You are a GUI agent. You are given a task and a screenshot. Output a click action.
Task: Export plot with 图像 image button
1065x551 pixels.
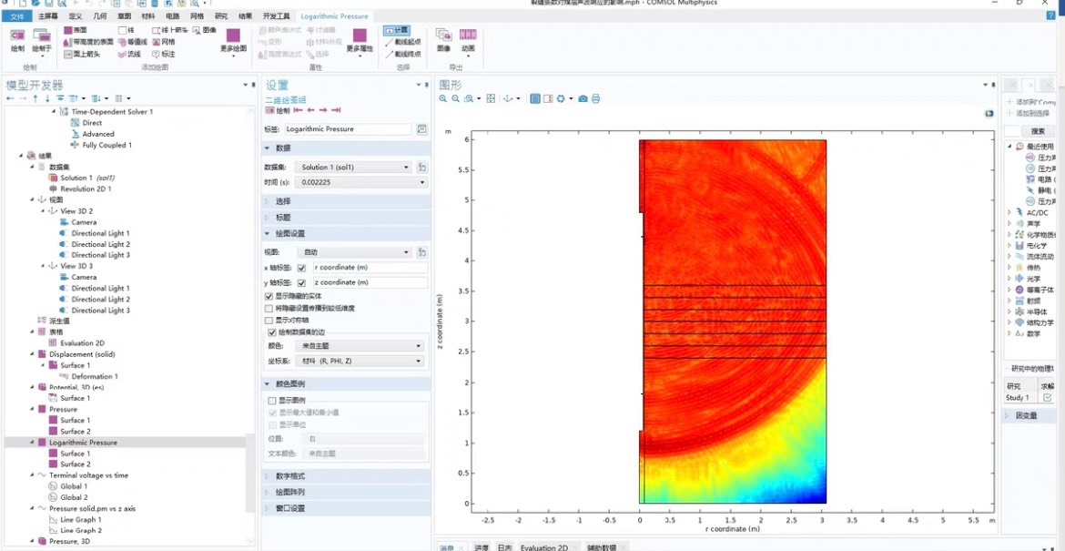coord(443,40)
